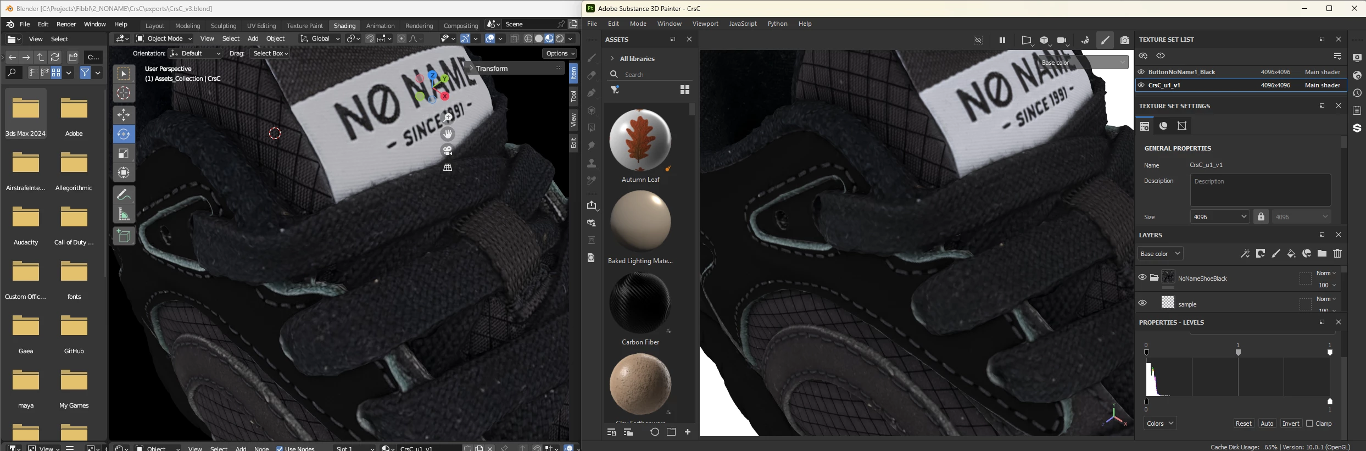Viewport: 1366px width, 451px height.
Task: Click the Description field in General Properties
Action: [x=1261, y=190]
